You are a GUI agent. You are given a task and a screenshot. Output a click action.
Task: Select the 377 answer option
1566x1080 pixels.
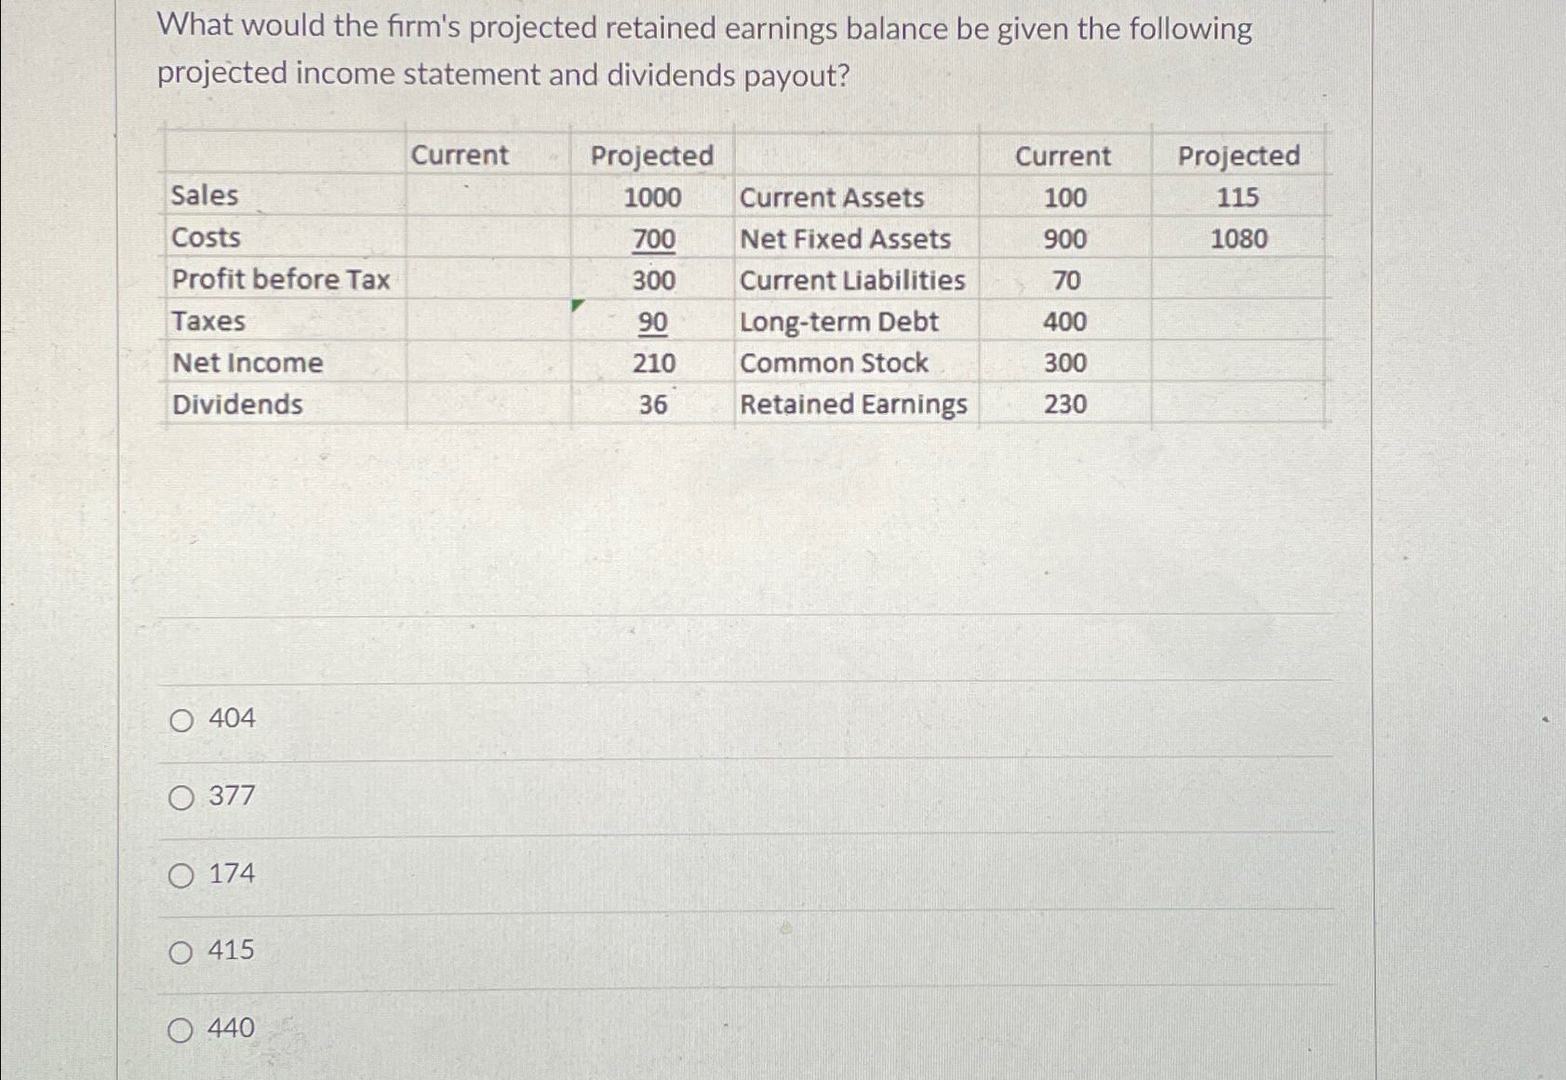pos(182,797)
